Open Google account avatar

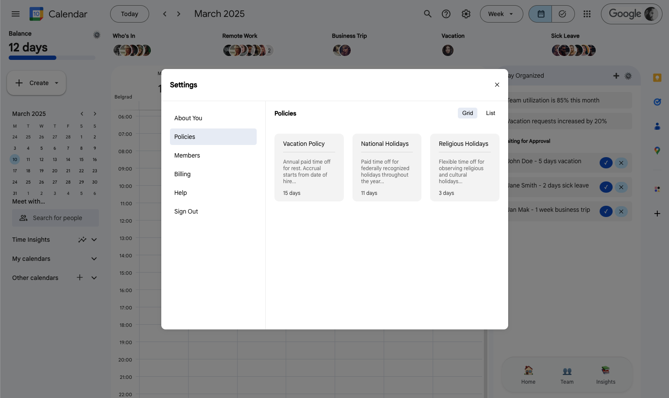pyautogui.click(x=651, y=14)
